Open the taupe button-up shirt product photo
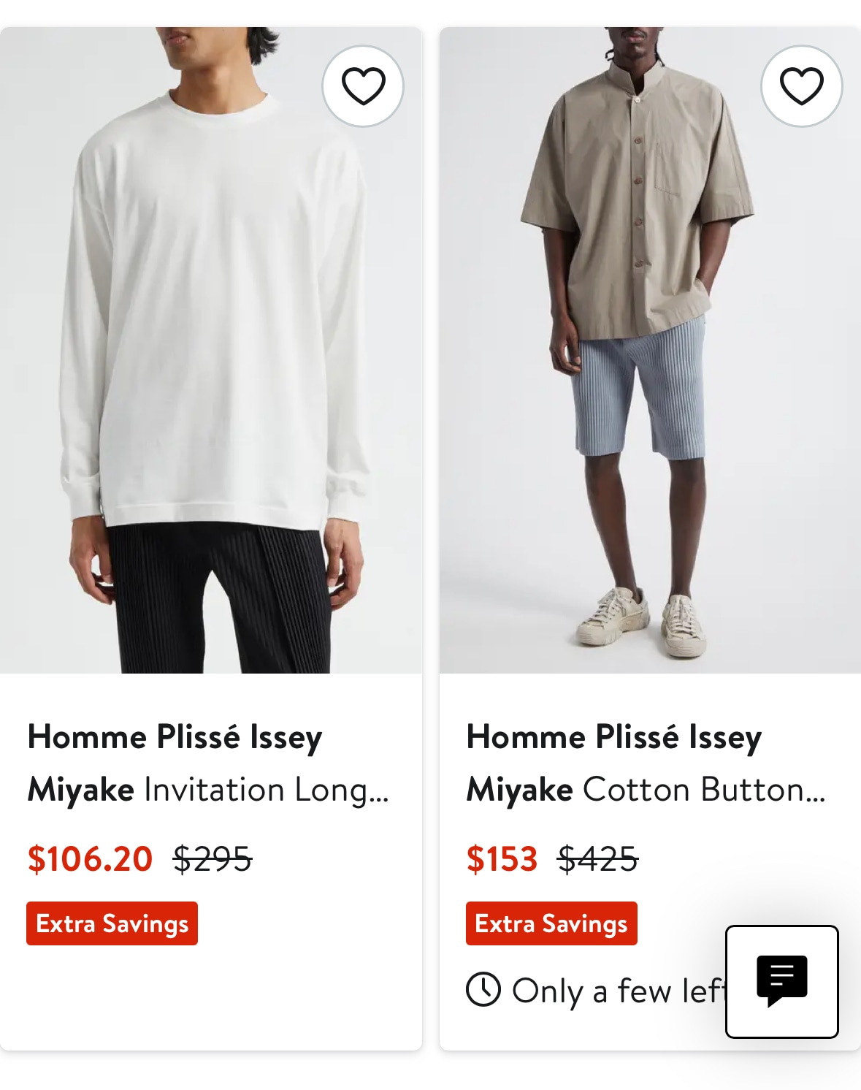The width and height of the screenshot is (861, 1090). coord(650,350)
